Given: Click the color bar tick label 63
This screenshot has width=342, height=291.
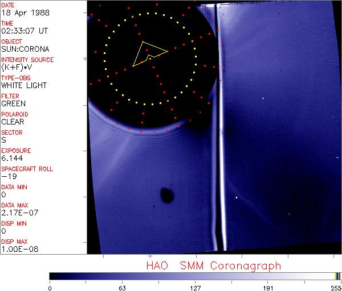Looking at the screenshot, I should click(x=122, y=288).
